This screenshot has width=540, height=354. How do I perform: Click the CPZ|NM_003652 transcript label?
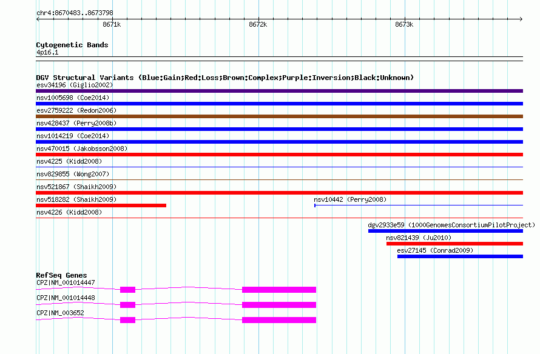click(x=60, y=313)
